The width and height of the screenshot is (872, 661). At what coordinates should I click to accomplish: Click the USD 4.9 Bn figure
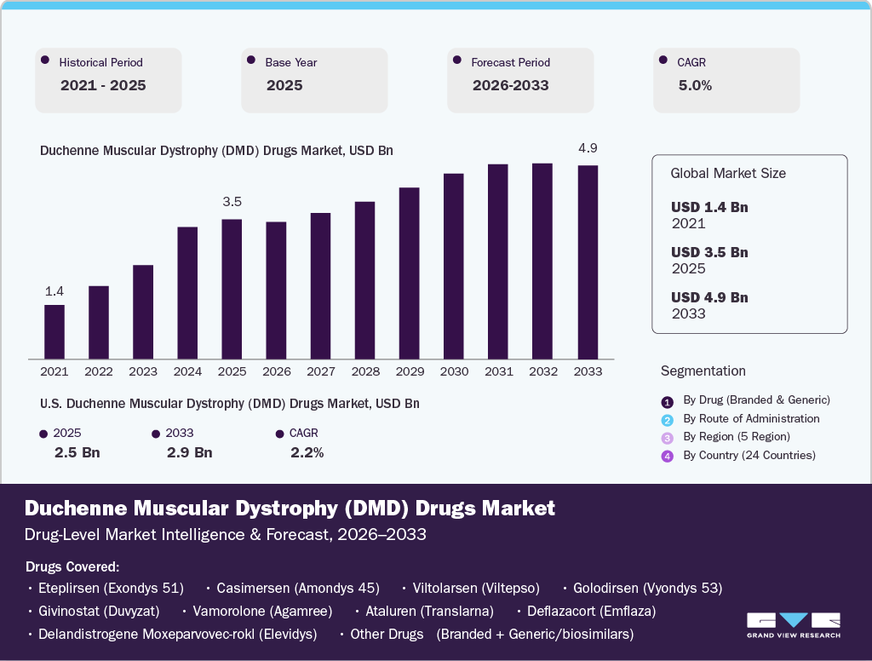(x=709, y=297)
